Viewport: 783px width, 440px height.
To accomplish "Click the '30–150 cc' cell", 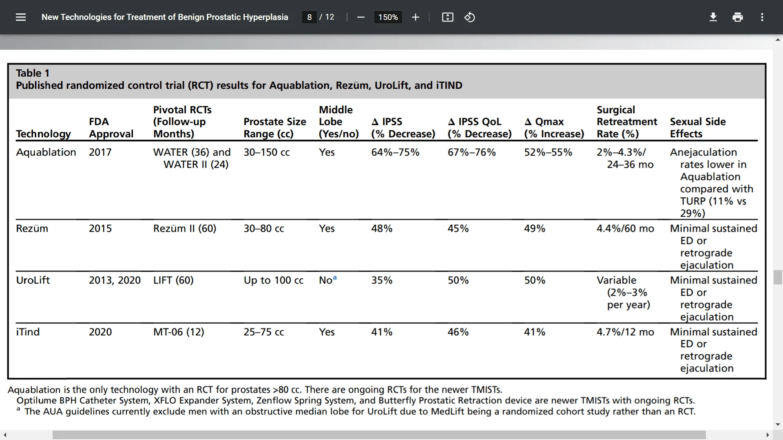I will tap(266, 152).
